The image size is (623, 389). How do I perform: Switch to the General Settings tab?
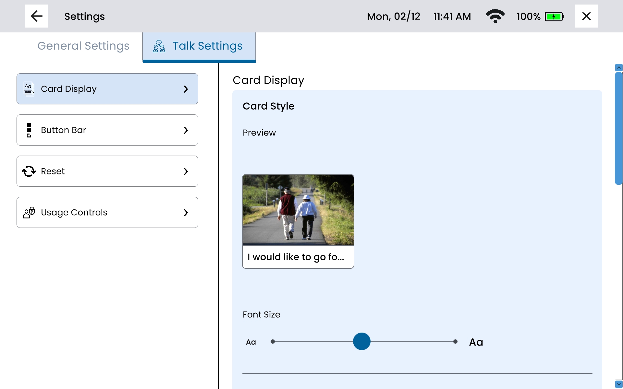(x=83, y=46)
